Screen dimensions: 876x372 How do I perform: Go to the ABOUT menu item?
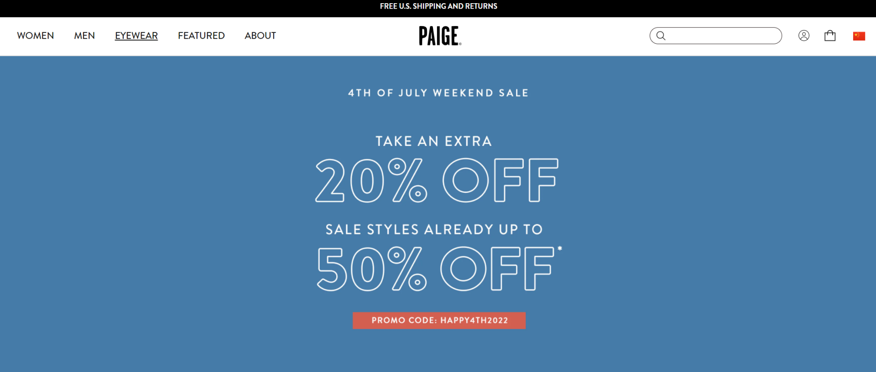(x=260, y=36)
